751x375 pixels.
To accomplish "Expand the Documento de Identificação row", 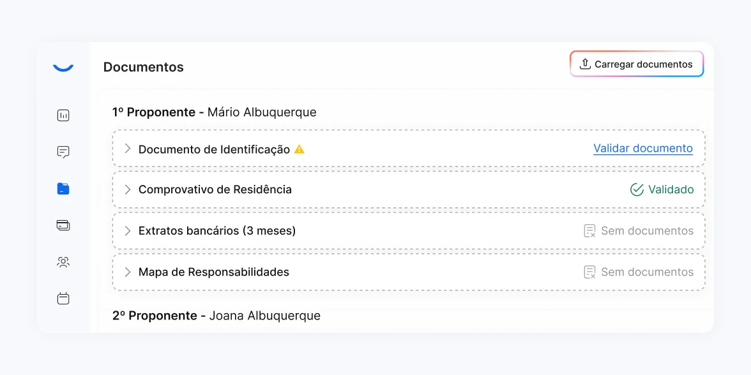I will [x=127, y=149].
